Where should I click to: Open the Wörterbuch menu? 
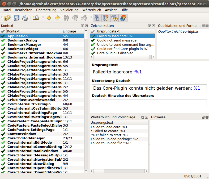point(92,10)
